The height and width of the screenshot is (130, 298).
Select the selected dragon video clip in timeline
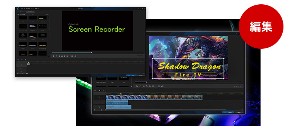point(126,97)
